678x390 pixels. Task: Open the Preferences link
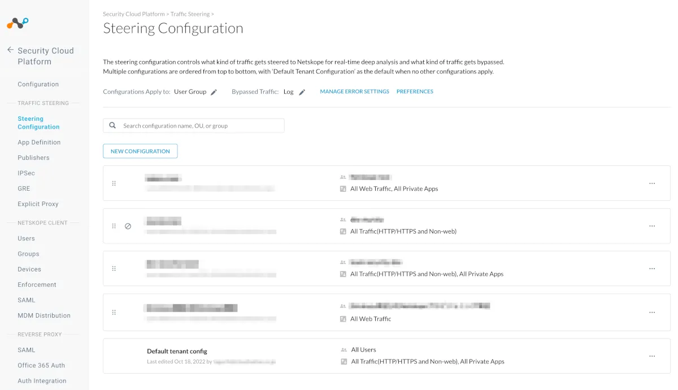pyautogui.click(x=415, y=91)
